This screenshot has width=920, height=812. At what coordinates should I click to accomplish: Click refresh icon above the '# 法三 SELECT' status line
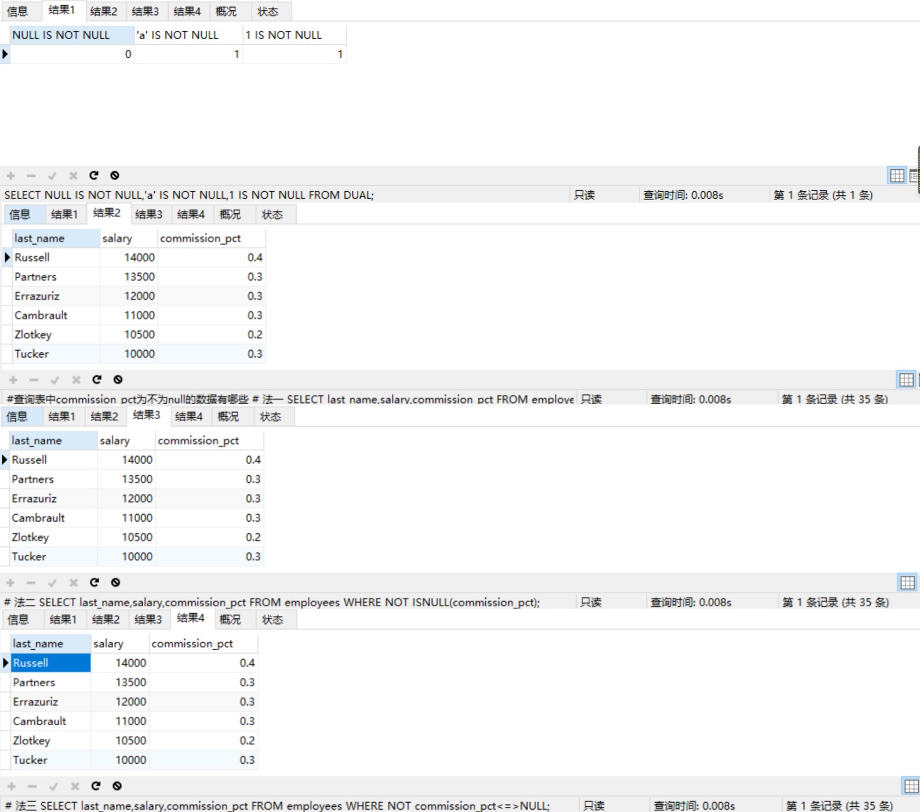pyautogui.click(x=96, y=786)
